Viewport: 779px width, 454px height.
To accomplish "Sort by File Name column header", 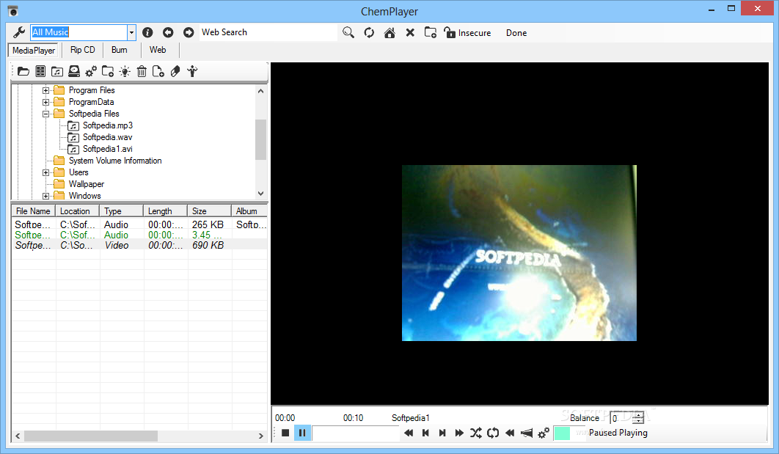I will coord(33,211).
